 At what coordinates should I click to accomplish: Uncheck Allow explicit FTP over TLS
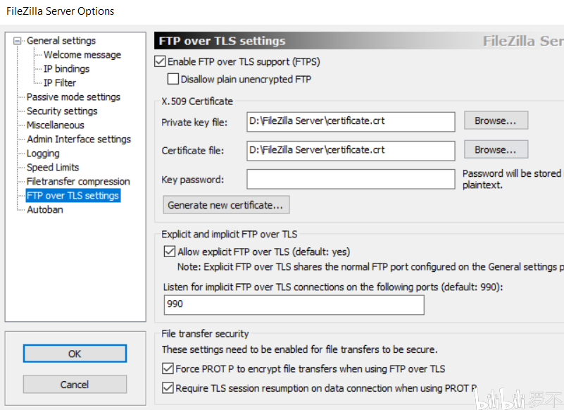[168, 251]
